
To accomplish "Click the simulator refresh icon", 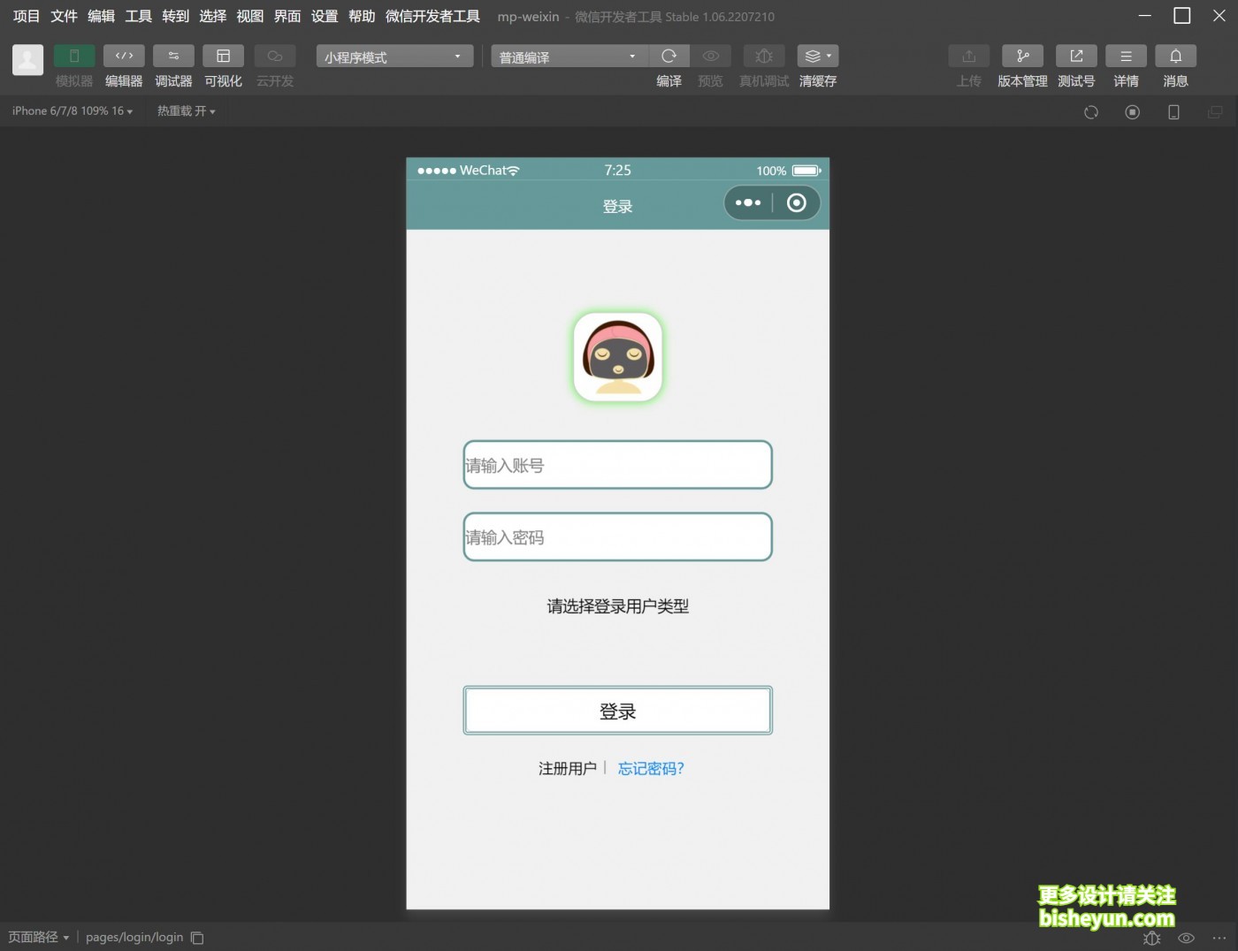I will (x=1091, y=112).
